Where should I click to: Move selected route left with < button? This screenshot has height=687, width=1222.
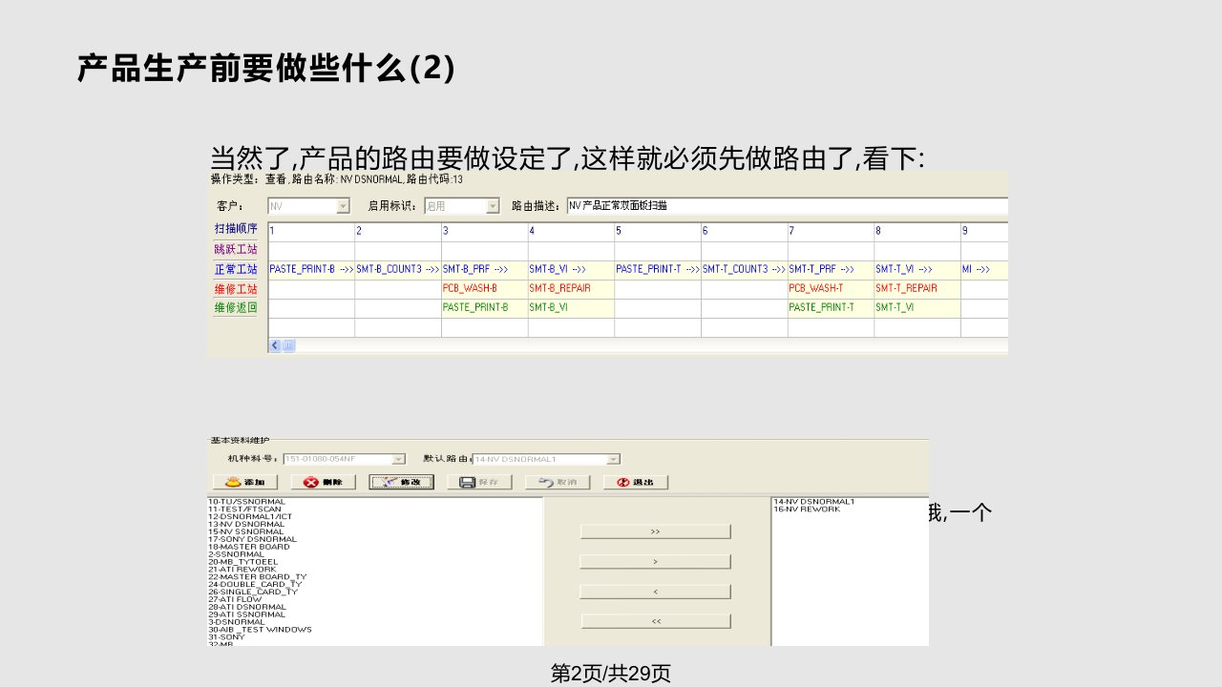click(655, 592)
